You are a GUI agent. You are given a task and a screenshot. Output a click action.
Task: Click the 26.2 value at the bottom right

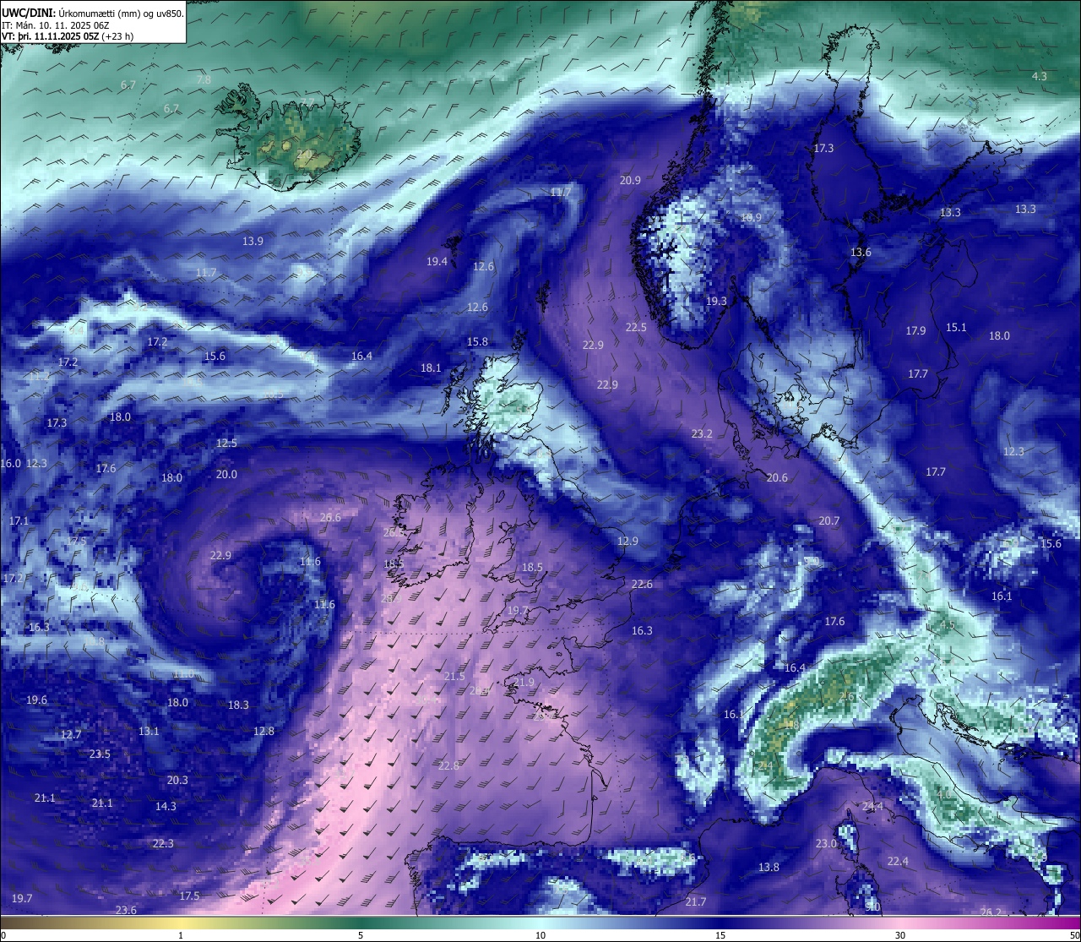tap(991, 912)
